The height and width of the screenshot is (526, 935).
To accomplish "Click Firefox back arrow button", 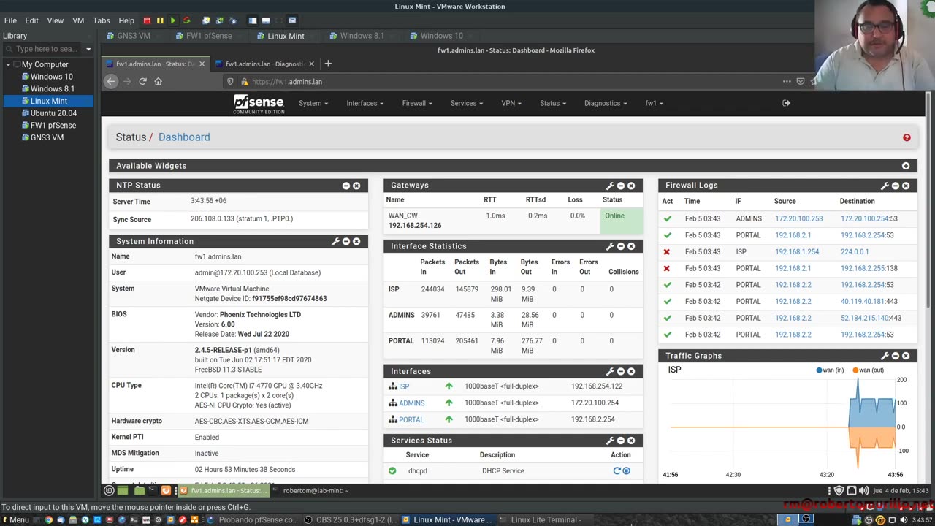I will coord(111,81).
